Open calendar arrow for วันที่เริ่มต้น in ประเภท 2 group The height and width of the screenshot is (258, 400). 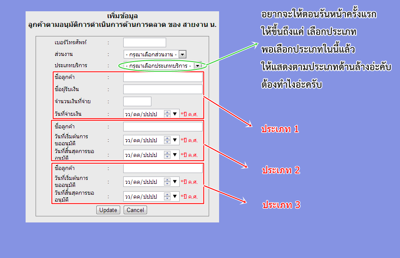coord(175,140)
